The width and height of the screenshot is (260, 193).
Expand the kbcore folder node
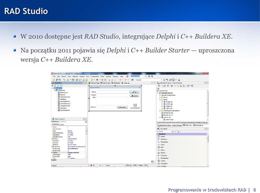160,97
